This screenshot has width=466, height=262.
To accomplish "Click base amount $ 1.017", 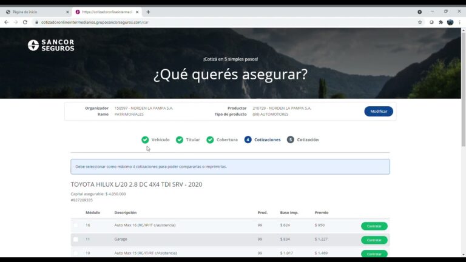I will [286, 253].
